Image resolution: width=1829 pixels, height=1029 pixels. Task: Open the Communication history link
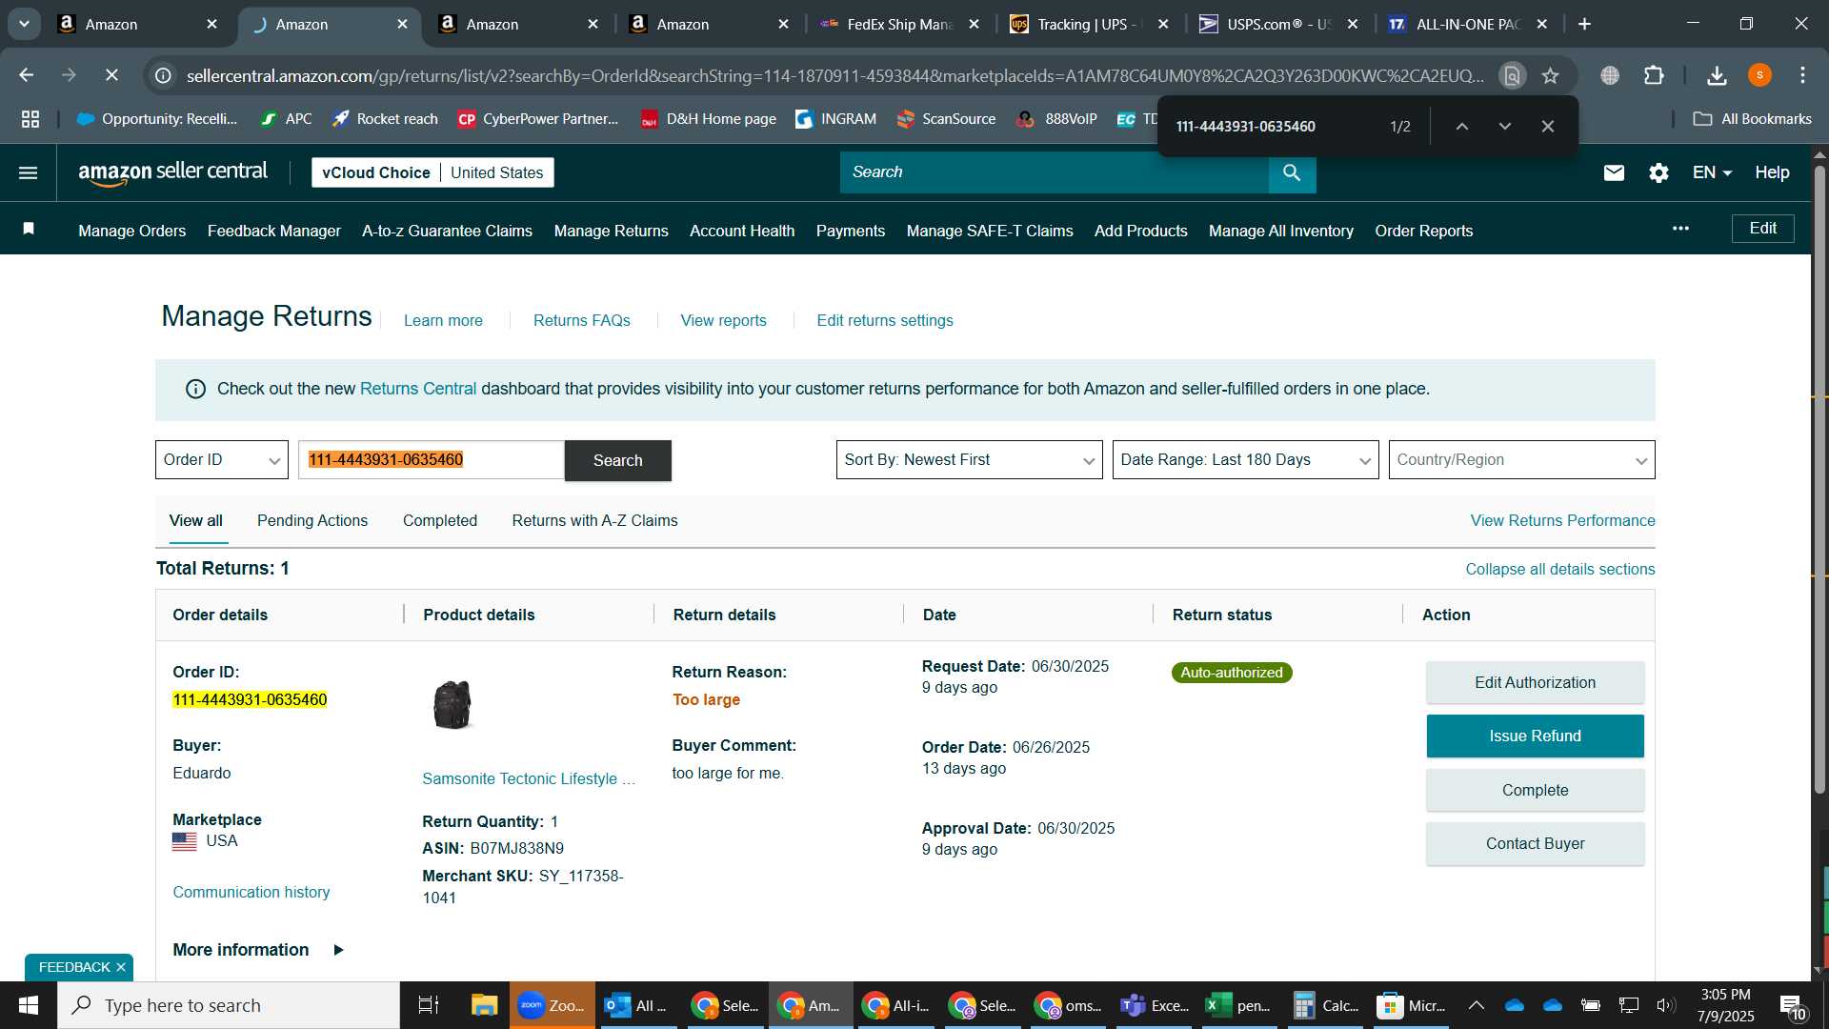point(251,892)
